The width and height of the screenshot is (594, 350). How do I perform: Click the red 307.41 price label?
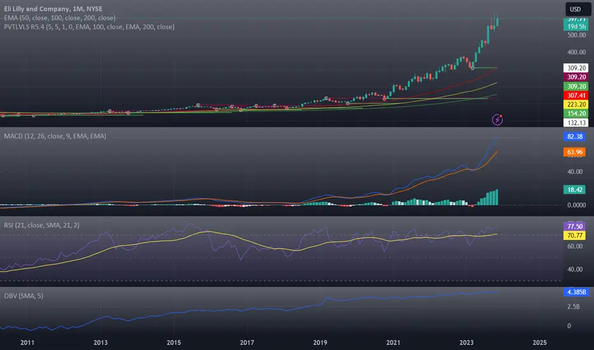(576, 95)
